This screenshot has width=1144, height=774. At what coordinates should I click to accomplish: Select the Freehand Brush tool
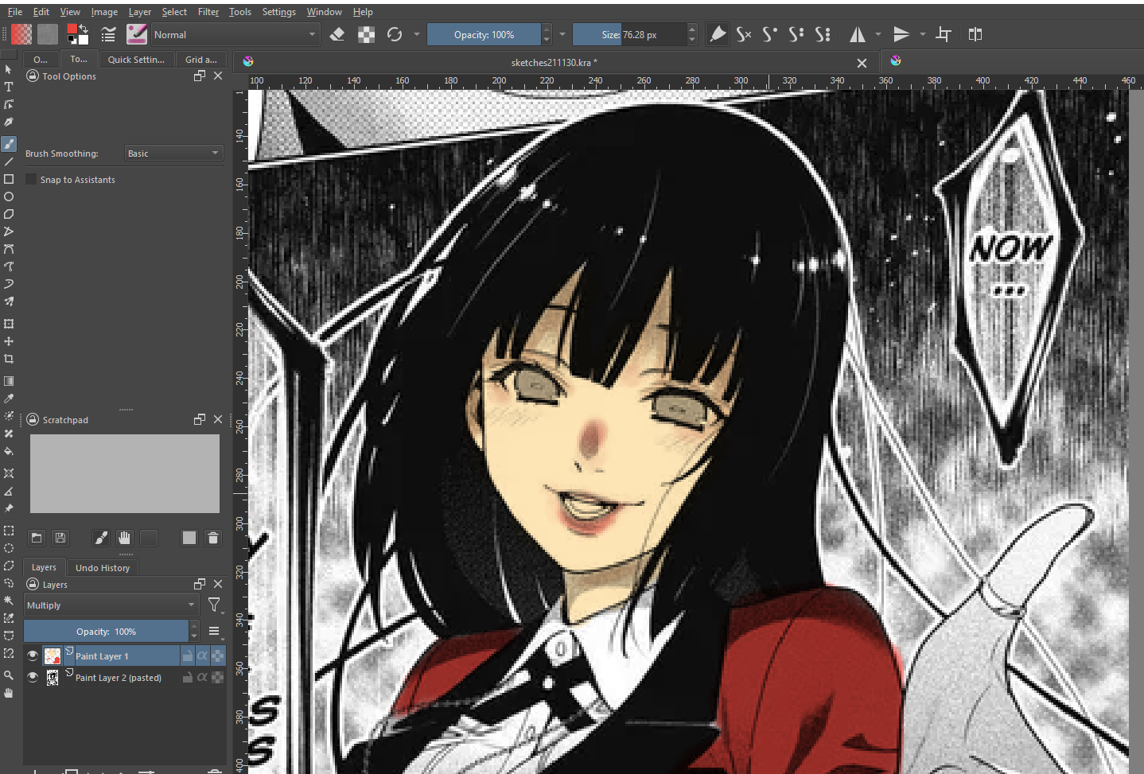(x=9, y=144)
